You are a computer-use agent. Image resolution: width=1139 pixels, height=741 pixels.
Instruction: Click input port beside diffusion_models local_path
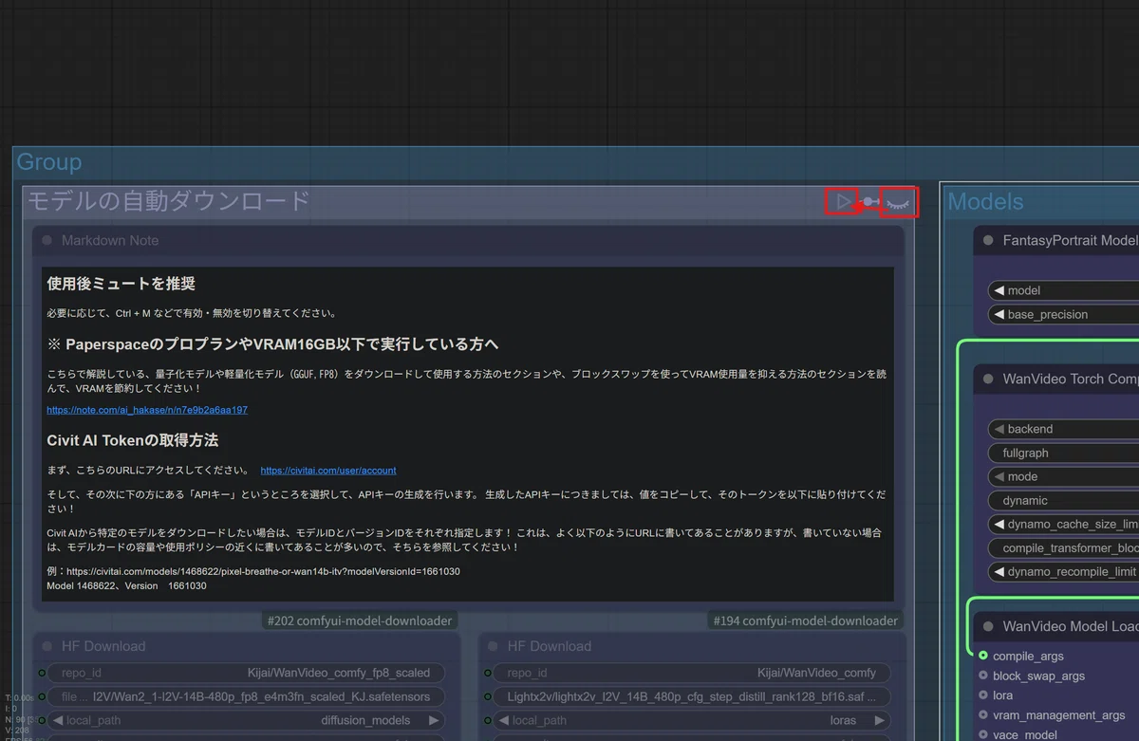pos(42,720)
